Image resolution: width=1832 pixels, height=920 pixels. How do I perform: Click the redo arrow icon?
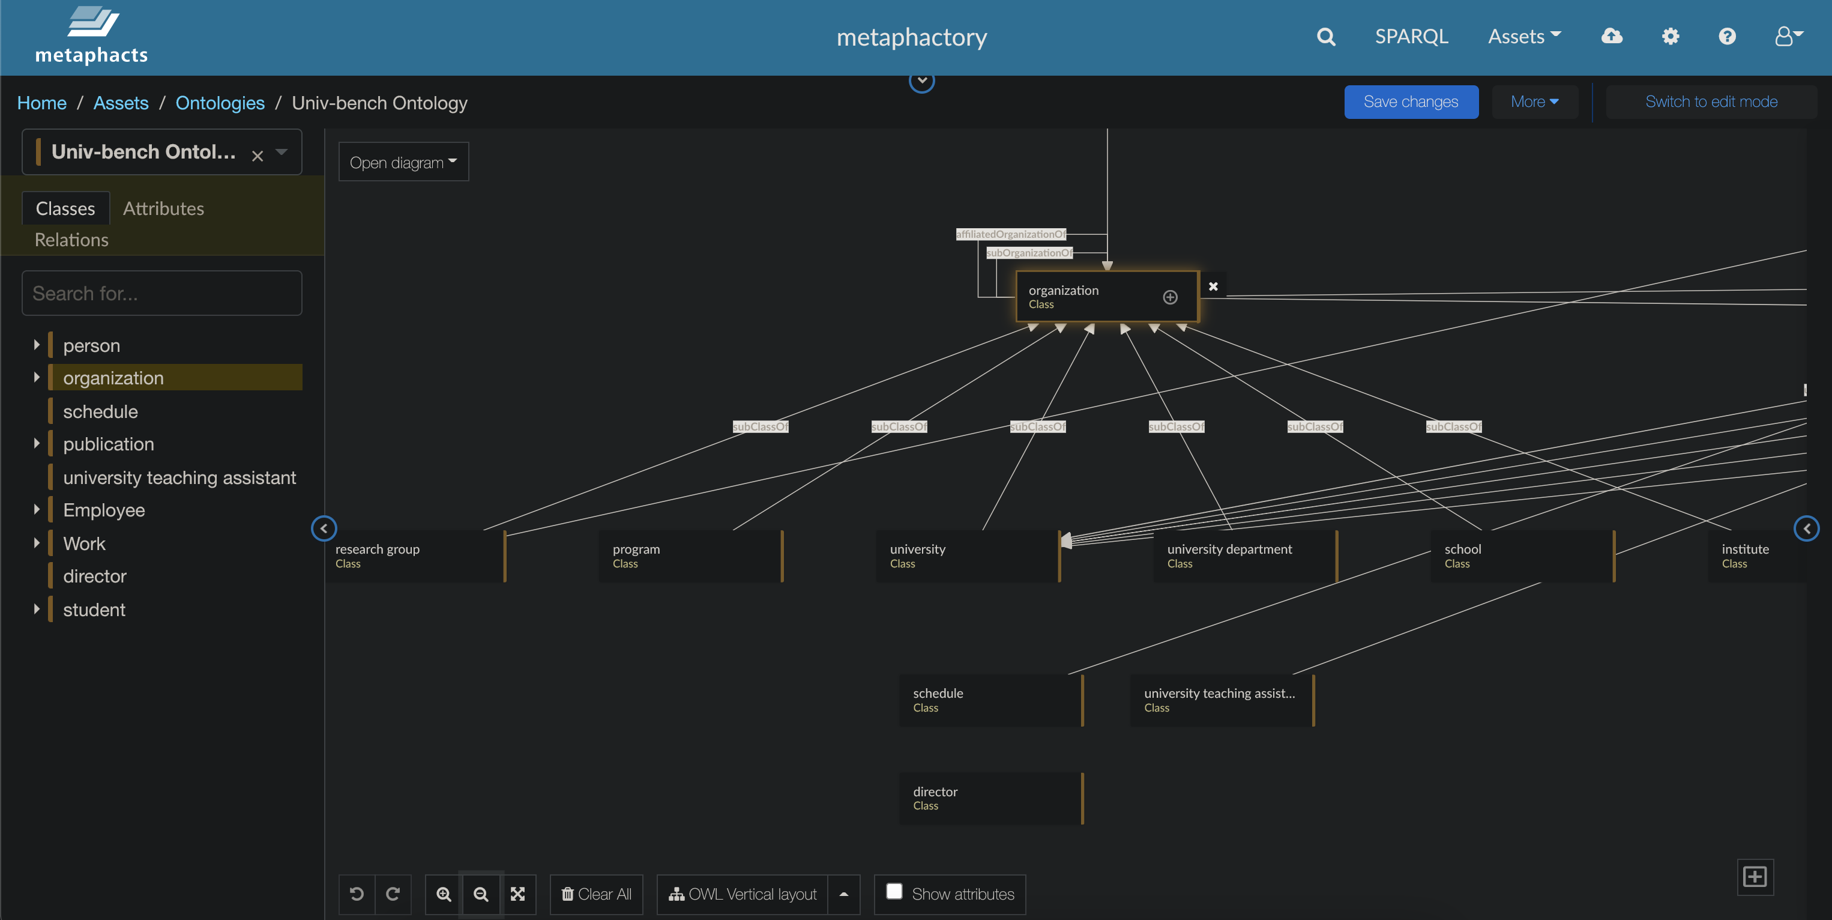(393, 894)
